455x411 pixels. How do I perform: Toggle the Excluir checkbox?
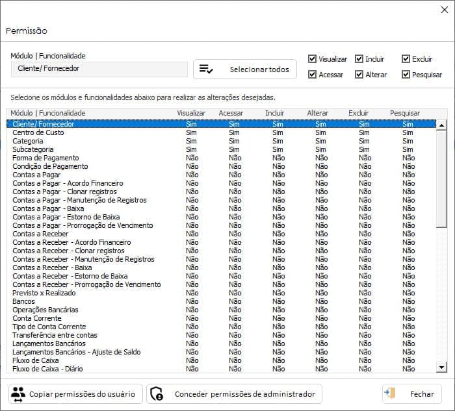pos(406,59)
